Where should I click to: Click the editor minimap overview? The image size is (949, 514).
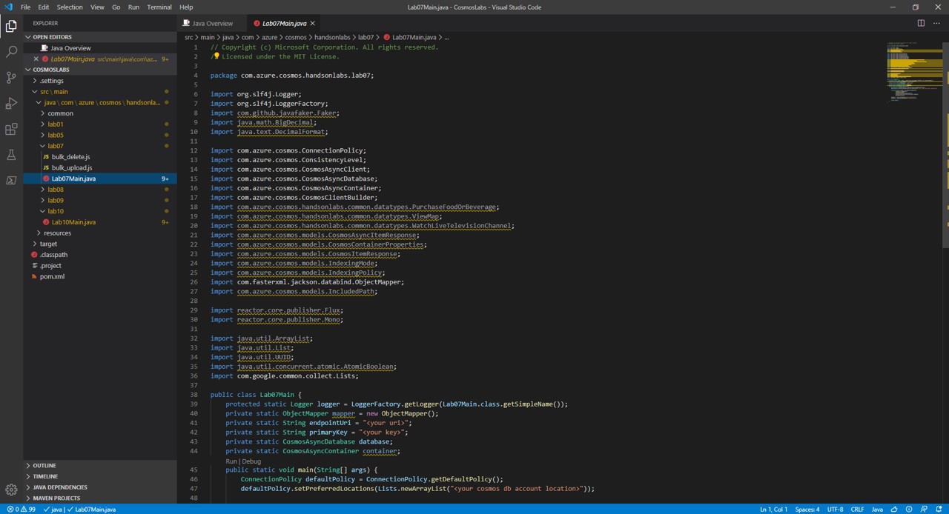(913, 74)
